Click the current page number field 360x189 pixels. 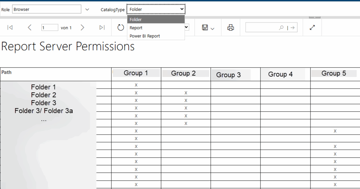(50, 28)
